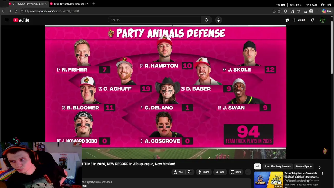The image size is (334, 188).
Task: Open options menu for Tailgaters video
Action: 323,174
